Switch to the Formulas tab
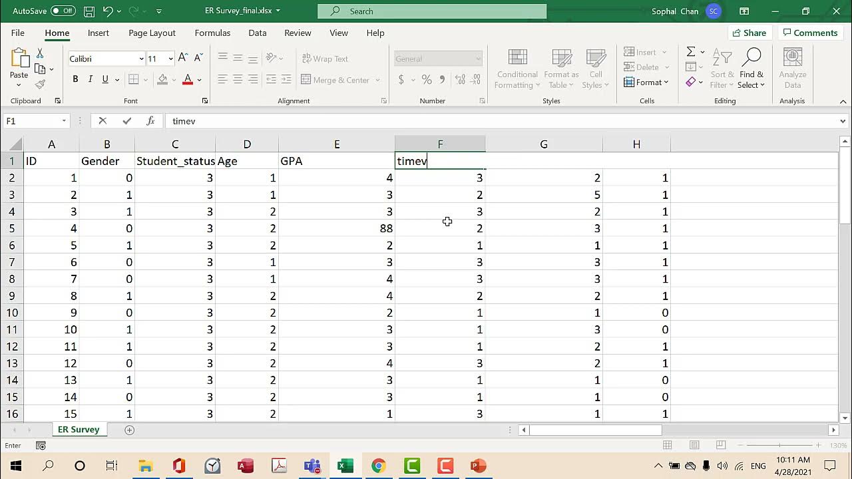Screen dimensions: 852x479 [x=212, y=33]
